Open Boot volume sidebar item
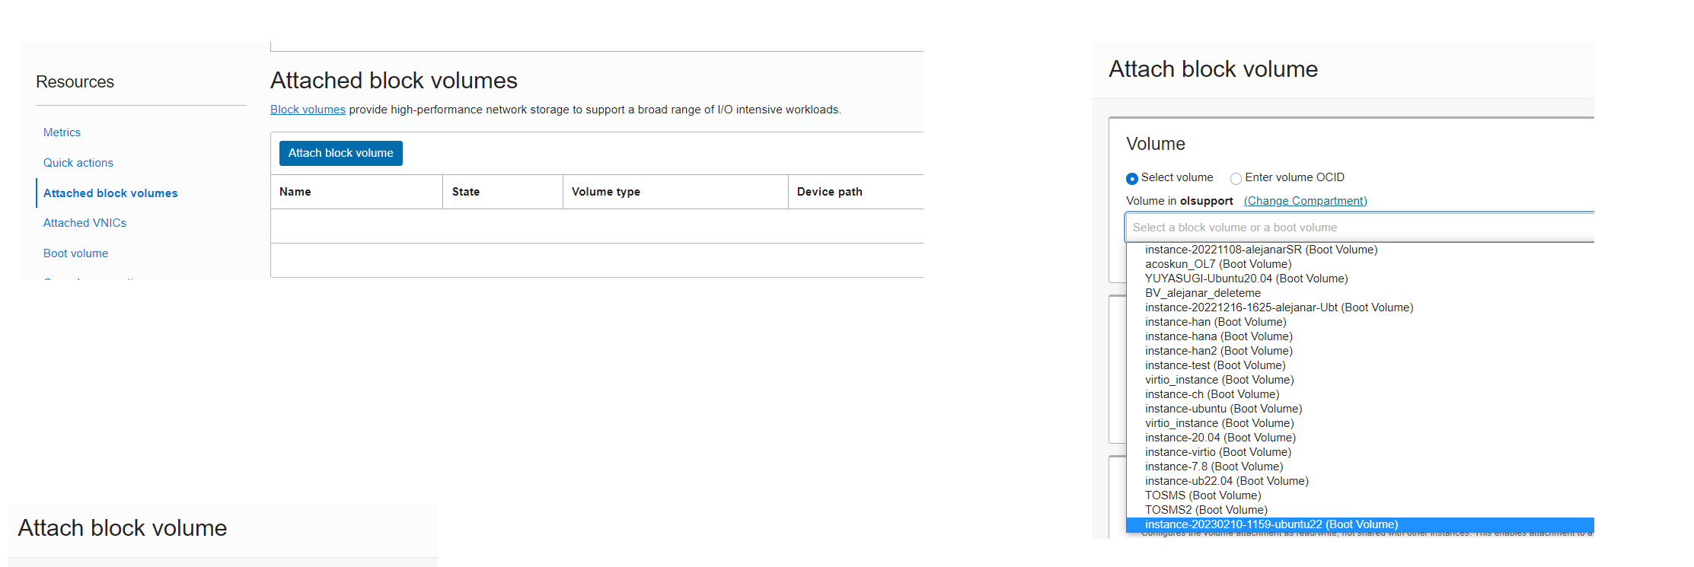 [75, 253]
